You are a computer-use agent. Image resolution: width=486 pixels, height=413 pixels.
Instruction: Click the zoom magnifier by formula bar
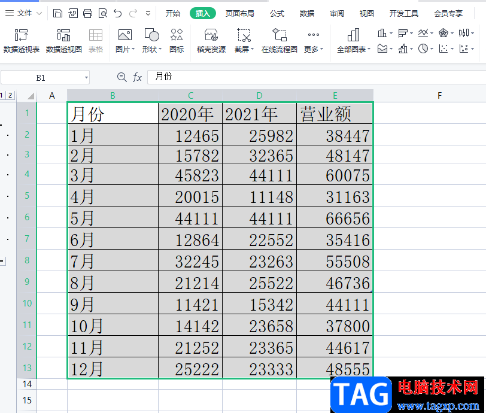tap(122, 77)
